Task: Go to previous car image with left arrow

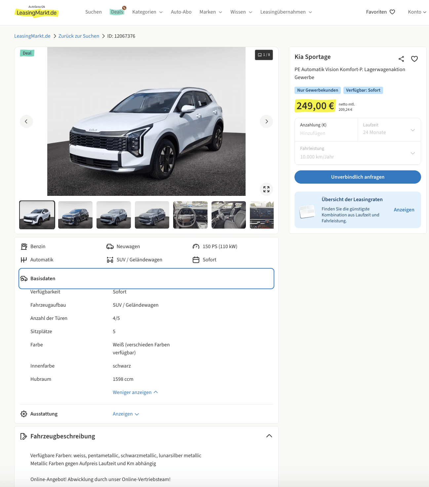Action: coord(26,121)
